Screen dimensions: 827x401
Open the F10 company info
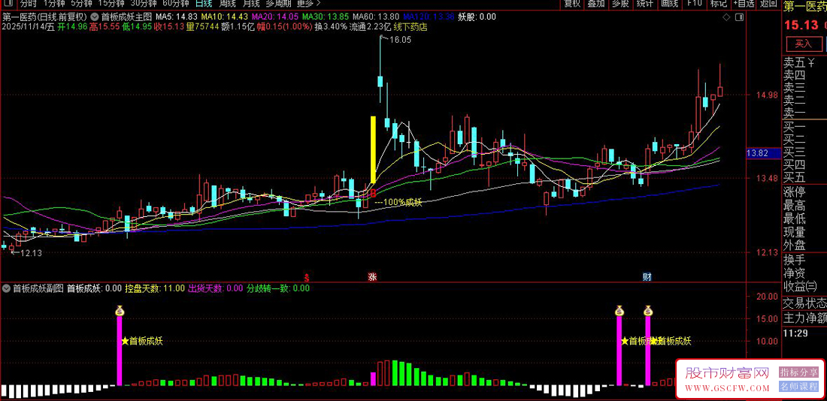coord(694,5)
